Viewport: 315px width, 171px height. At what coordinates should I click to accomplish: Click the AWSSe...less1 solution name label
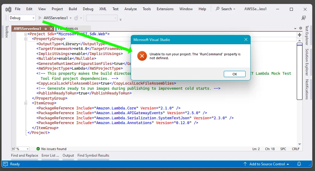point(255,9)
